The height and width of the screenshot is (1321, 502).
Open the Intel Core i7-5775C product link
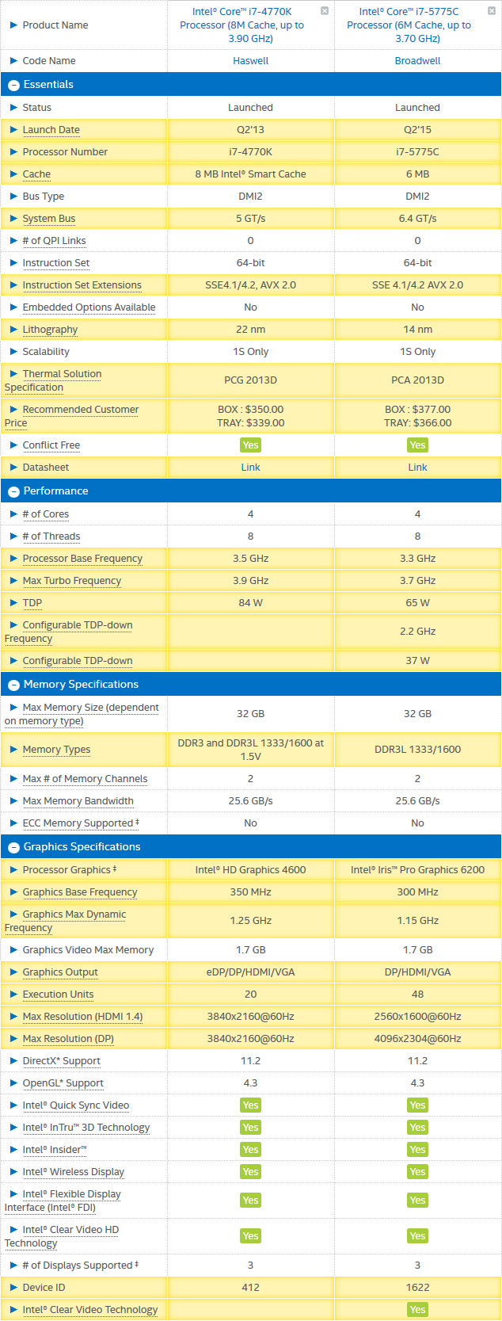click(409, 25)
